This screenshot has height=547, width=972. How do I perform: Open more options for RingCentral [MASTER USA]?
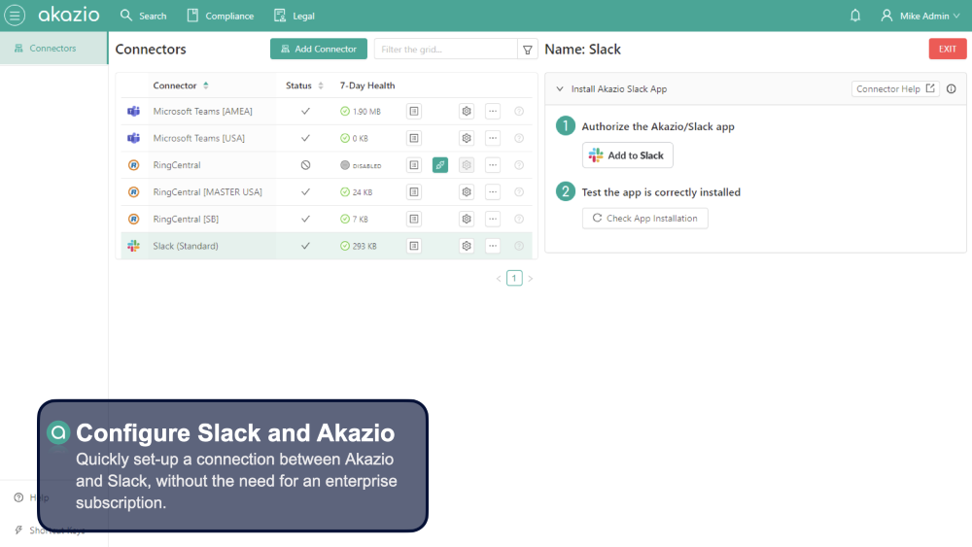tap(493, 192)
